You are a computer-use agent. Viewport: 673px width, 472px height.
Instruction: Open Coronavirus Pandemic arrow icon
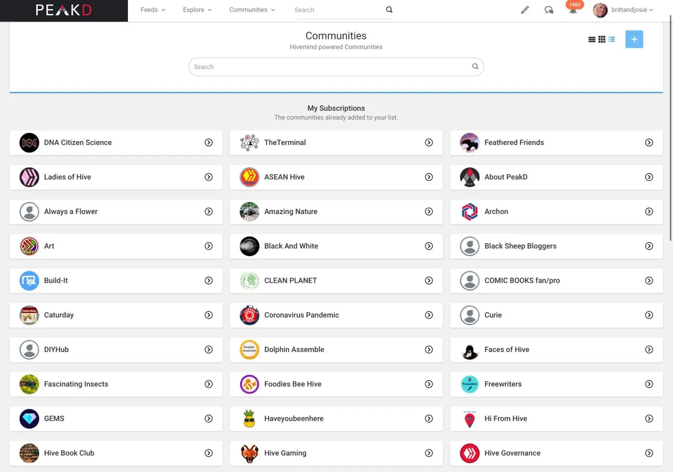tap(429, 315)
